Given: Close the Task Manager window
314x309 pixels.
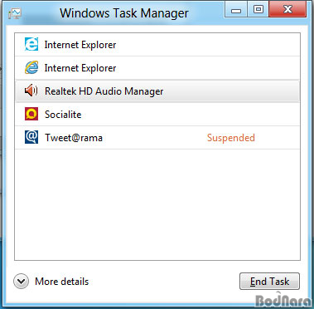Looking at the screenshot, I should pyautogui.click(x=287, y=9).
